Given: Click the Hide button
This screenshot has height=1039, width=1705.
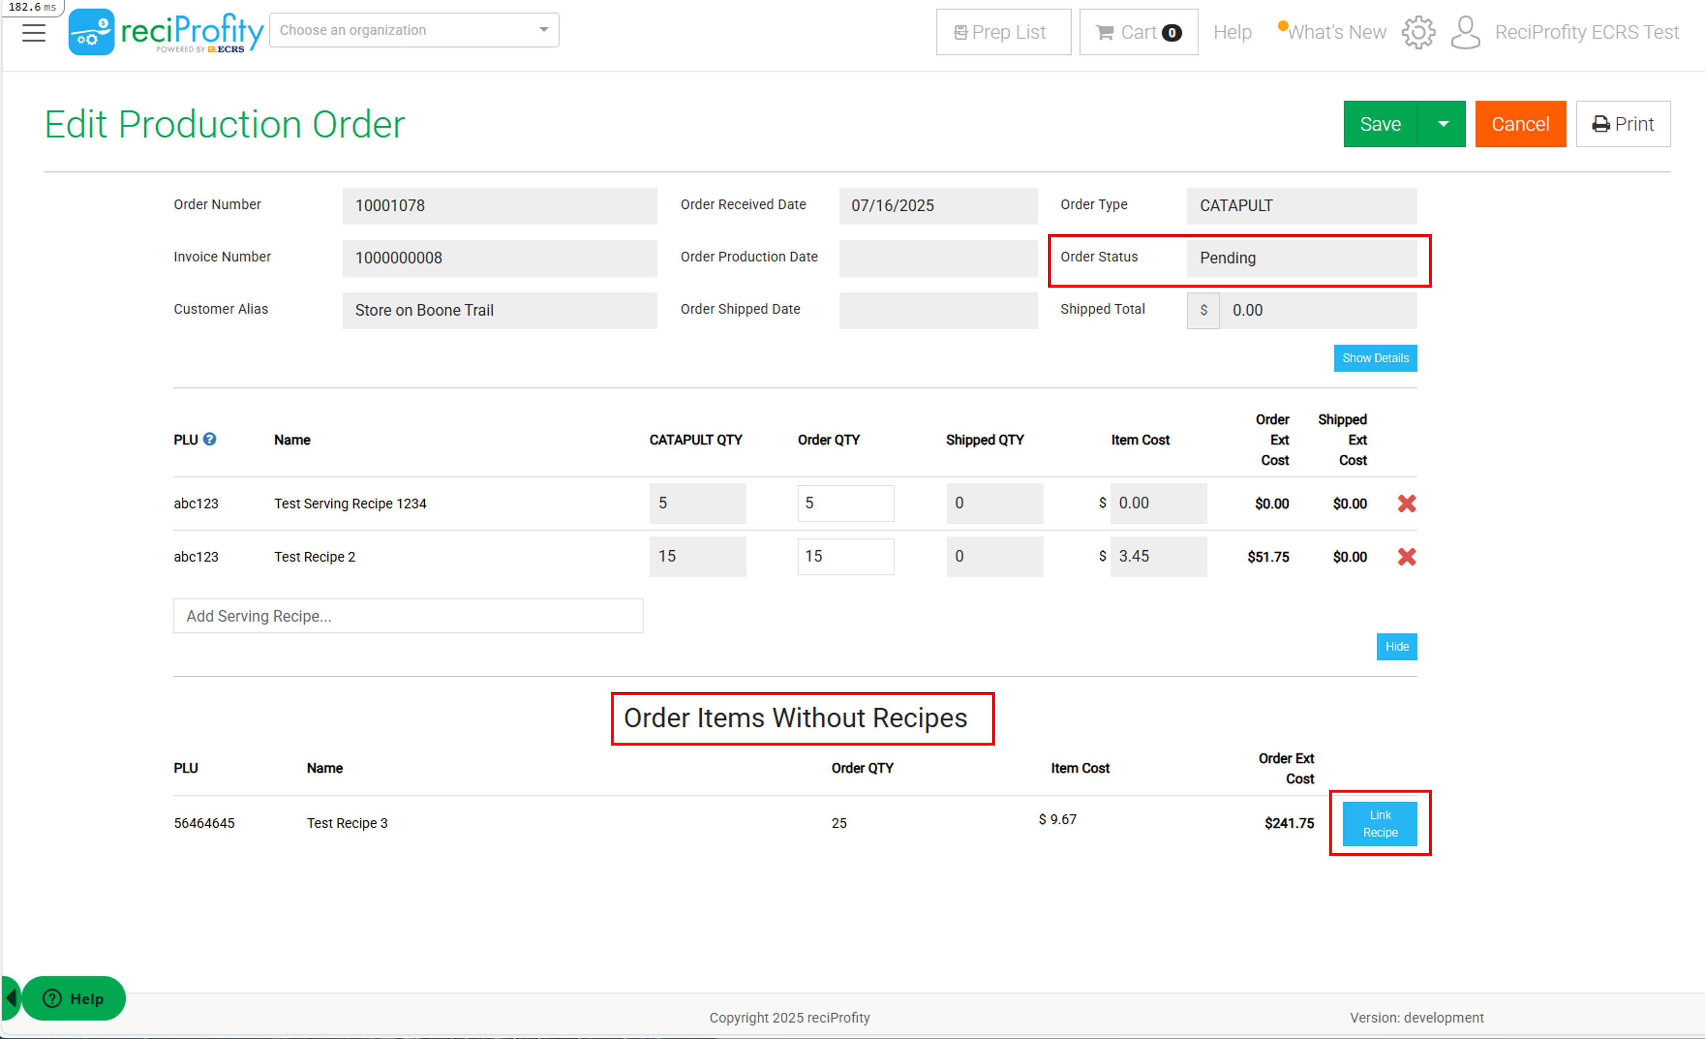Looking at the screenshot, I should [x=1396, y=646].
